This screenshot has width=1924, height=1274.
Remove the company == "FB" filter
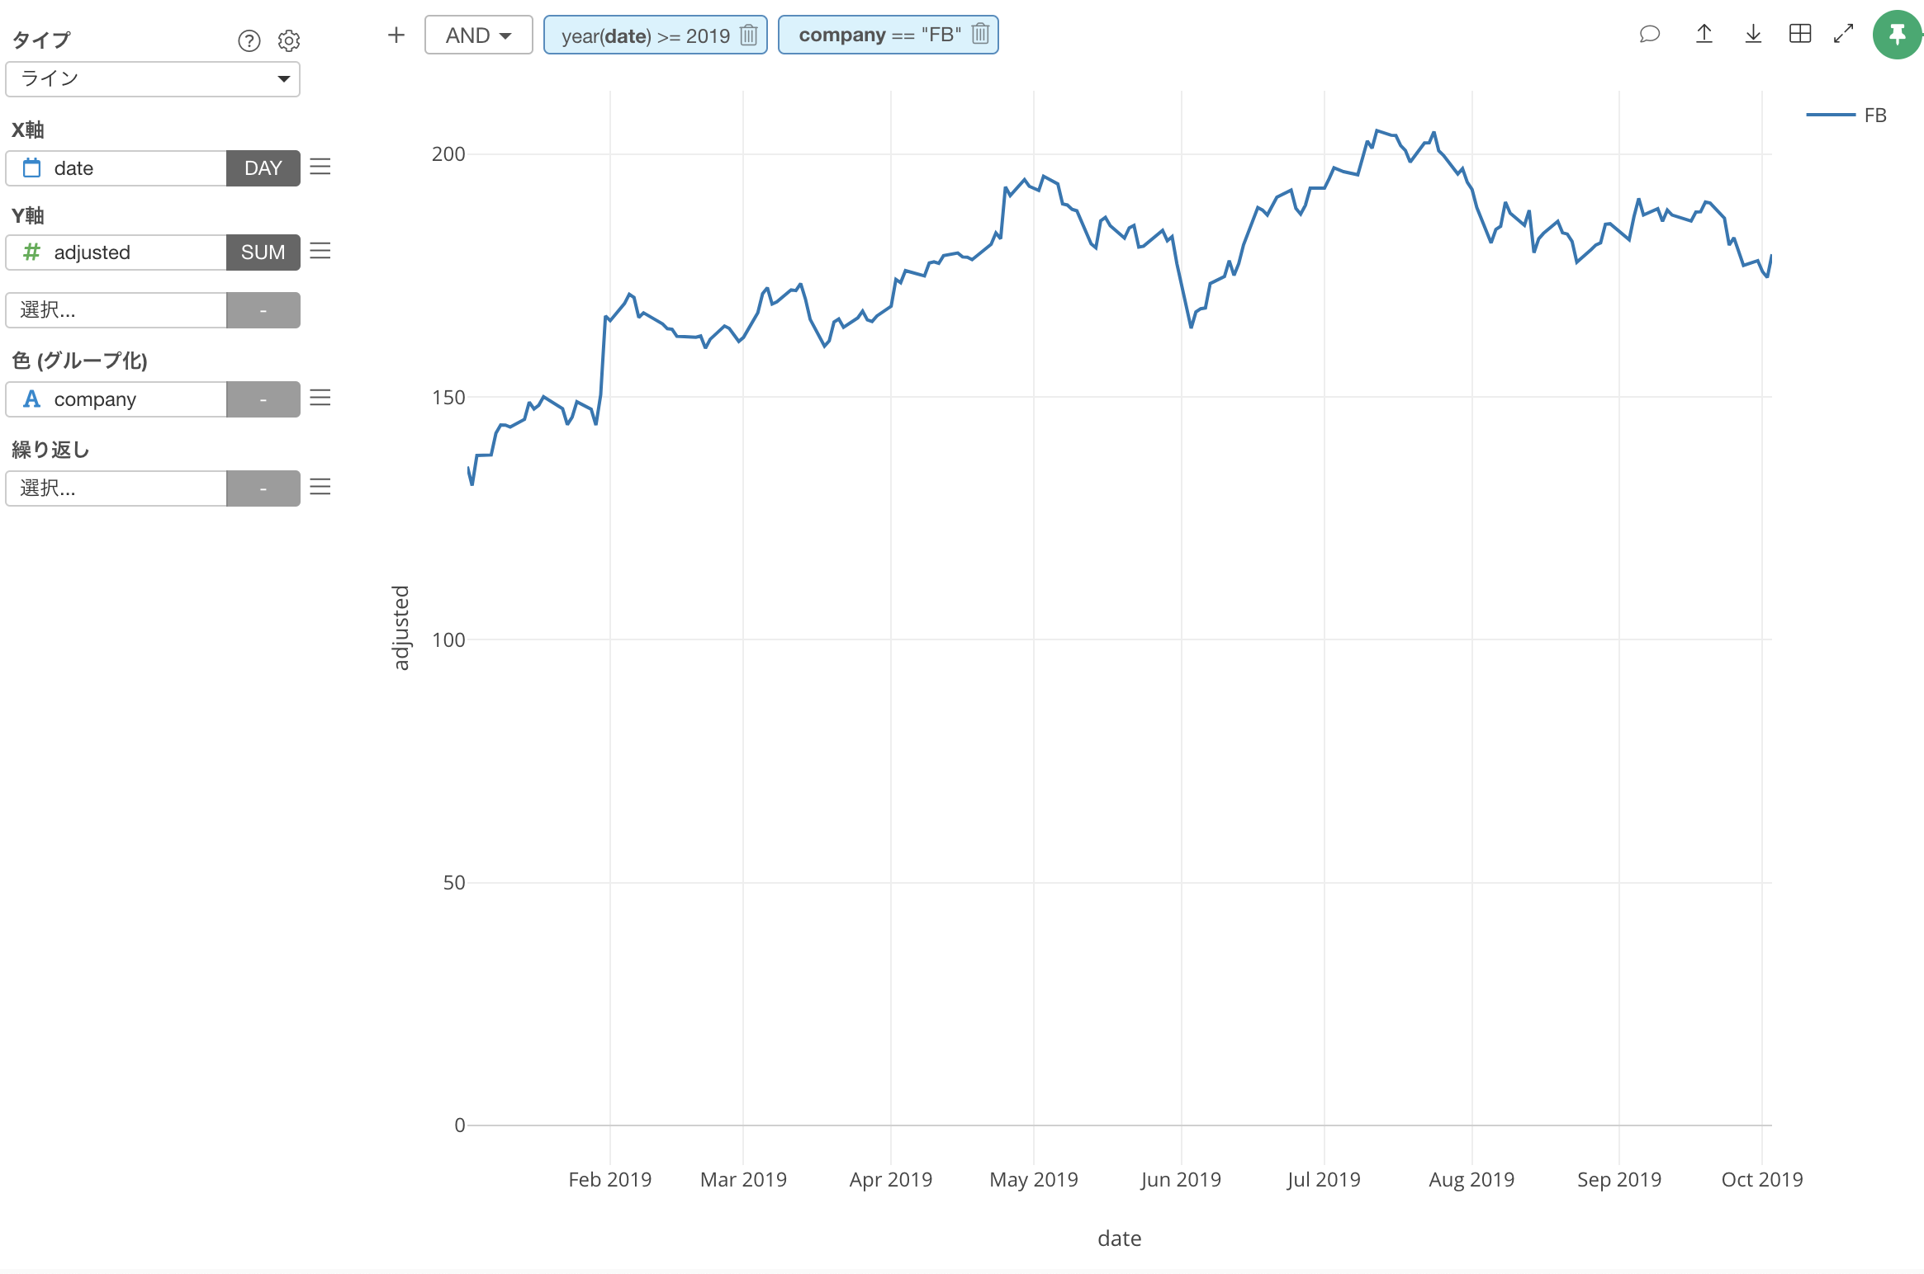[980, 35]
